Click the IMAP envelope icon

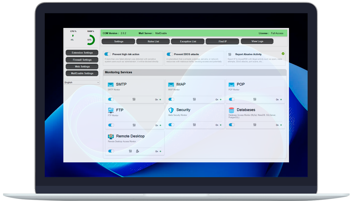[x=171, y=84]
